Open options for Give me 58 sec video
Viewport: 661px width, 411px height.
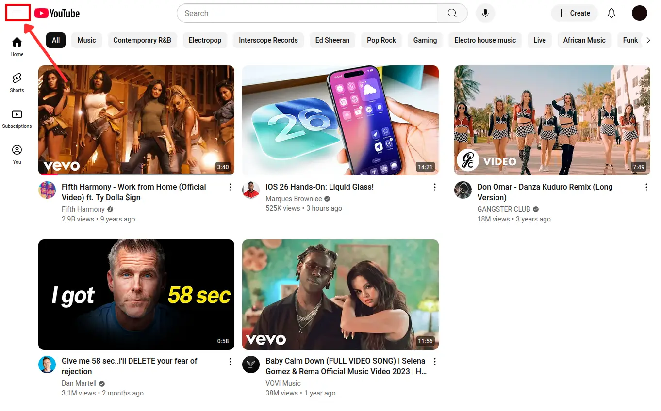[x=231, y=361]
